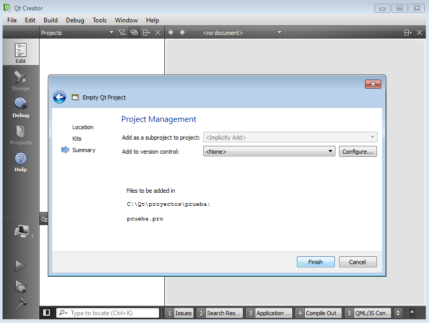The height and width of the screenshot is (323, 429).
Task: Run the project with green play icon
Action: [20, 266]
